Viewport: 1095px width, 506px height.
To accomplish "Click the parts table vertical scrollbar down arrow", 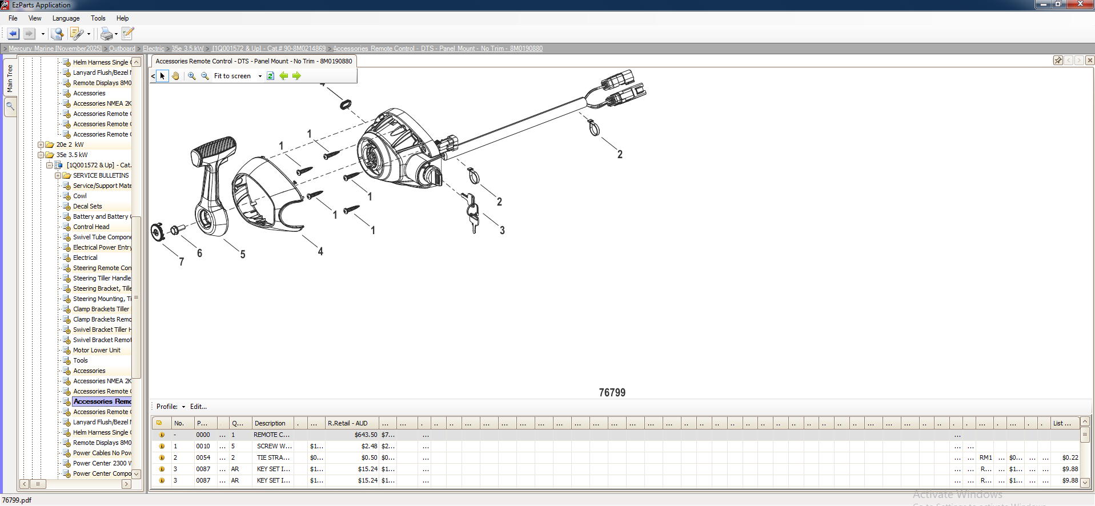I will click(1085, 483).
